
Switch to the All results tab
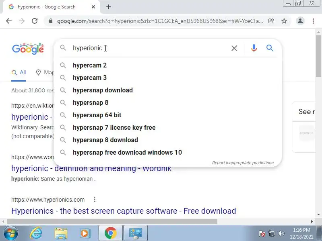click(19, 73)
